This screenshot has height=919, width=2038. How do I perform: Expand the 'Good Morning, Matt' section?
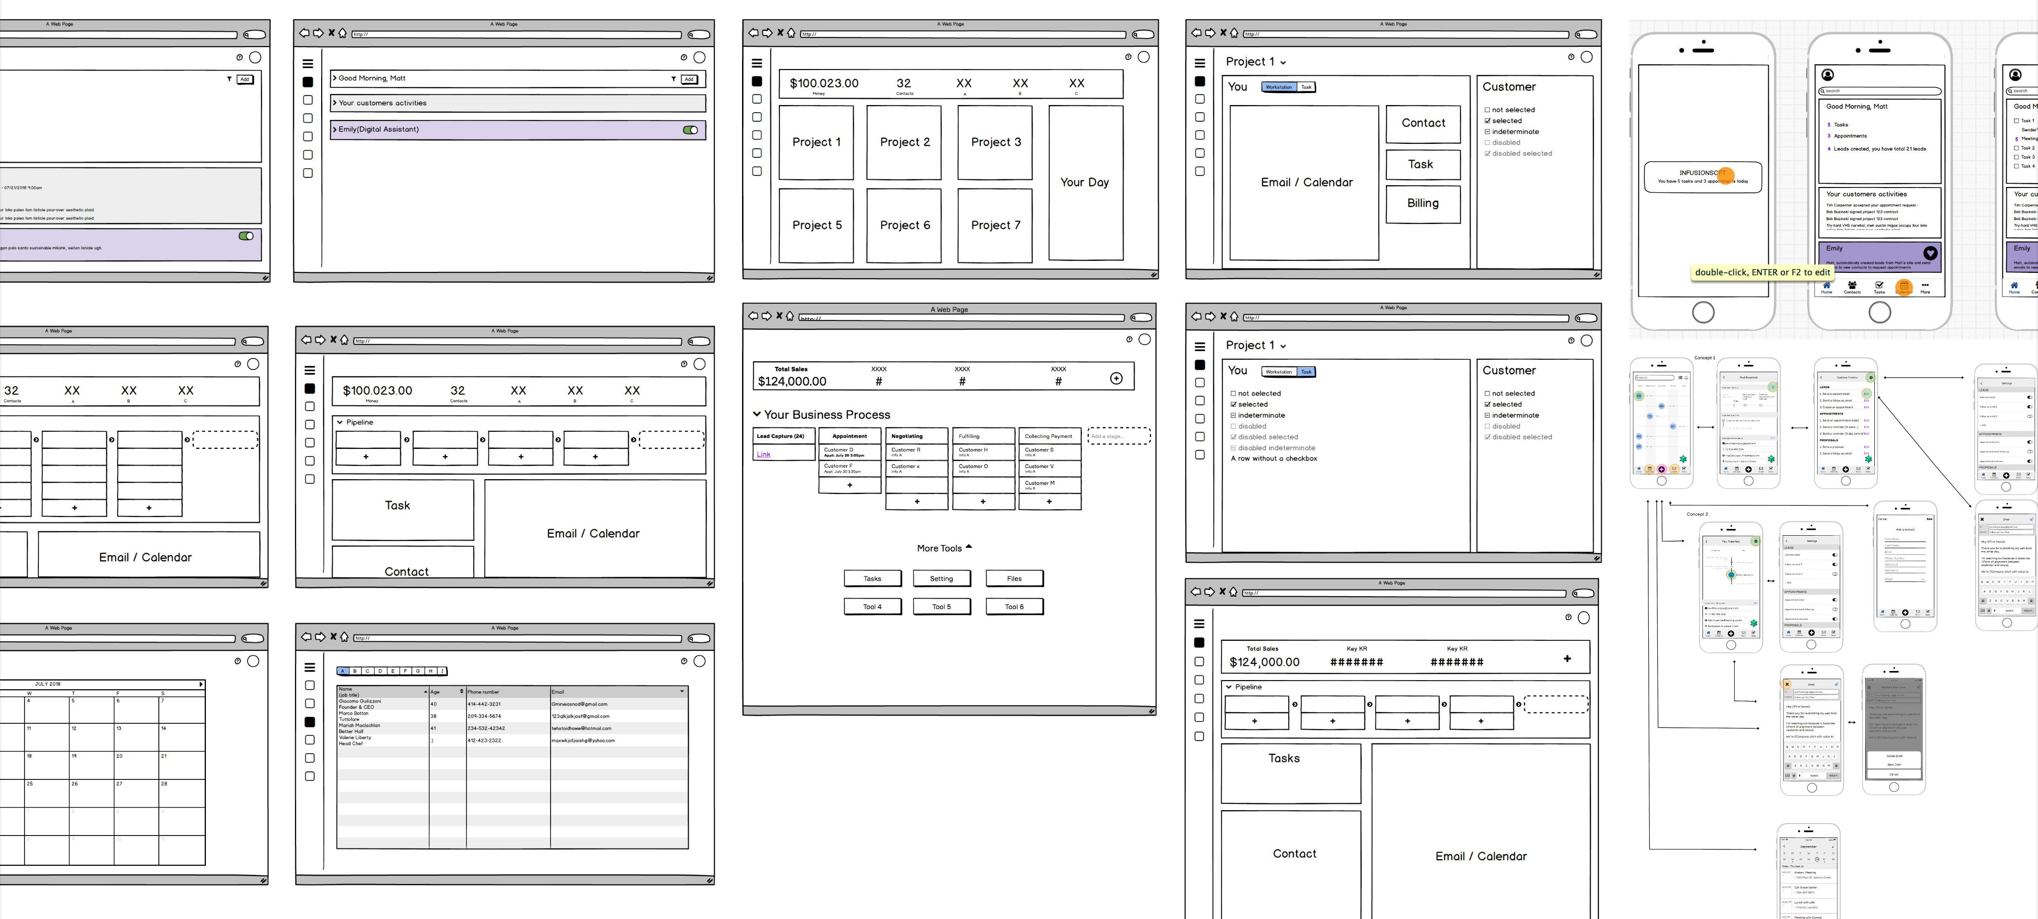[x=335, y=78]
